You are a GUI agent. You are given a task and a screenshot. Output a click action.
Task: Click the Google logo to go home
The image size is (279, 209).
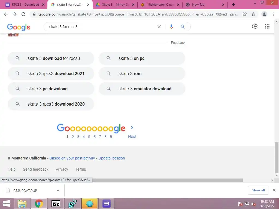click(x=19, y=27)
